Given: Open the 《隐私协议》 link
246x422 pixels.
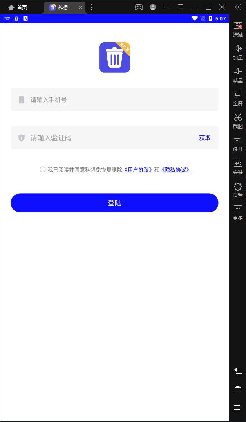Looking at the screenshot, I should [x=175, y=169].
